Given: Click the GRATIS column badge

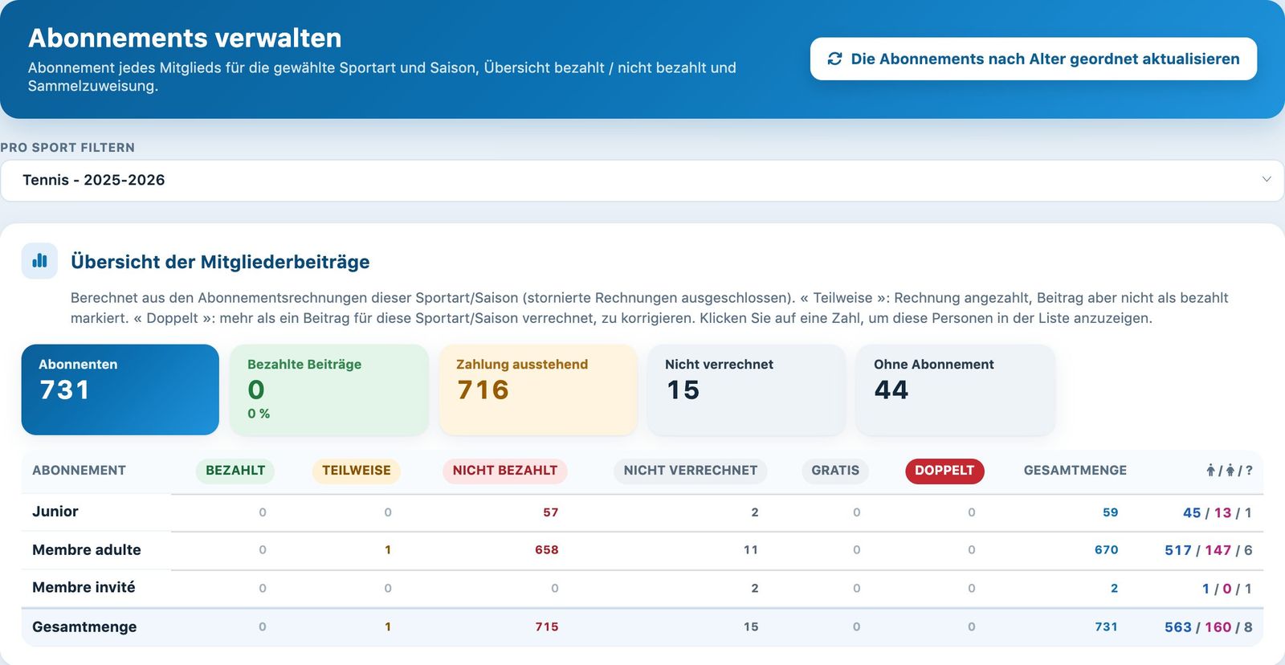Looking at the screenshot, I should coord(835,471).
